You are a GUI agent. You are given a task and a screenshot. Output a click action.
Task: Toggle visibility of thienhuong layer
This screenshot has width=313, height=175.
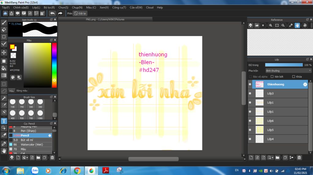[250, 84]
